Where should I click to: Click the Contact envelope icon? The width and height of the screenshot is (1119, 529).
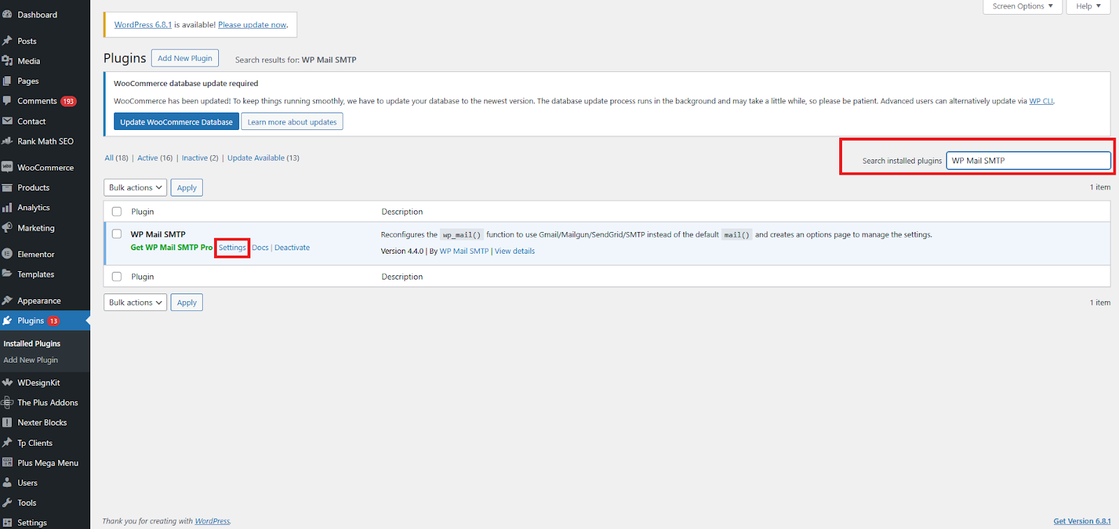tap(7, 122)
